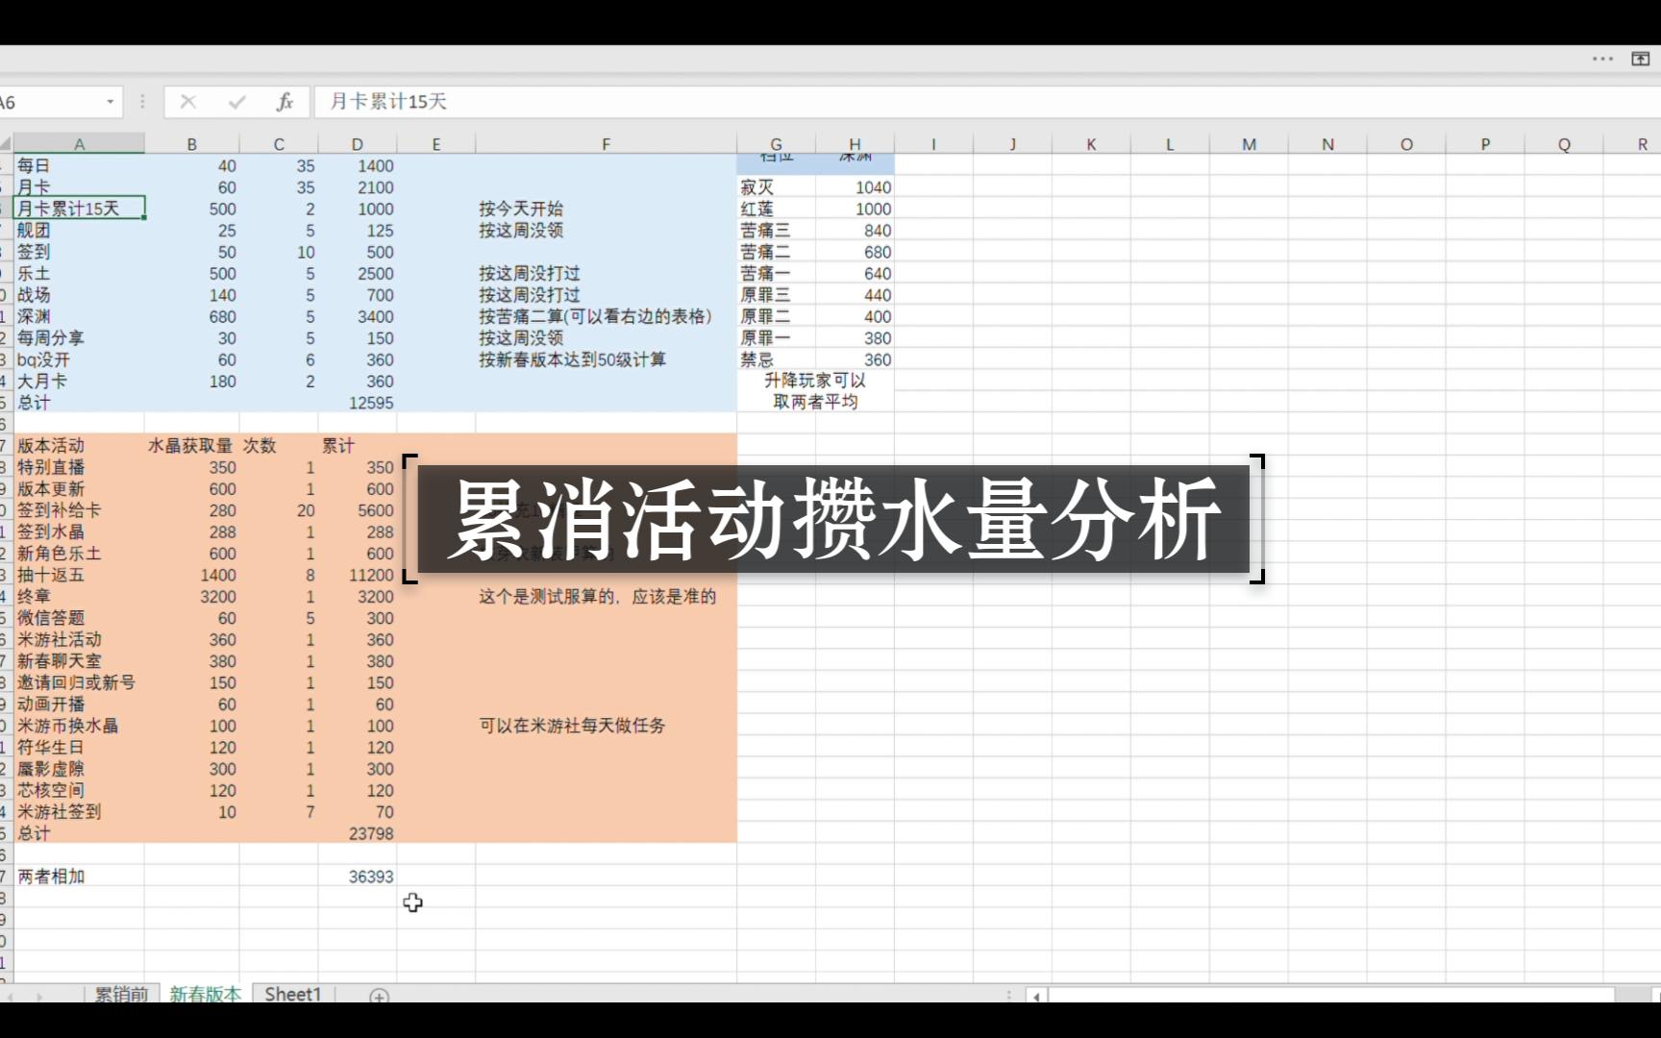This screenshot has width=1661, height=1038.
Task: Select the cell 签到补给卡
Action: [x=79, y=510]
